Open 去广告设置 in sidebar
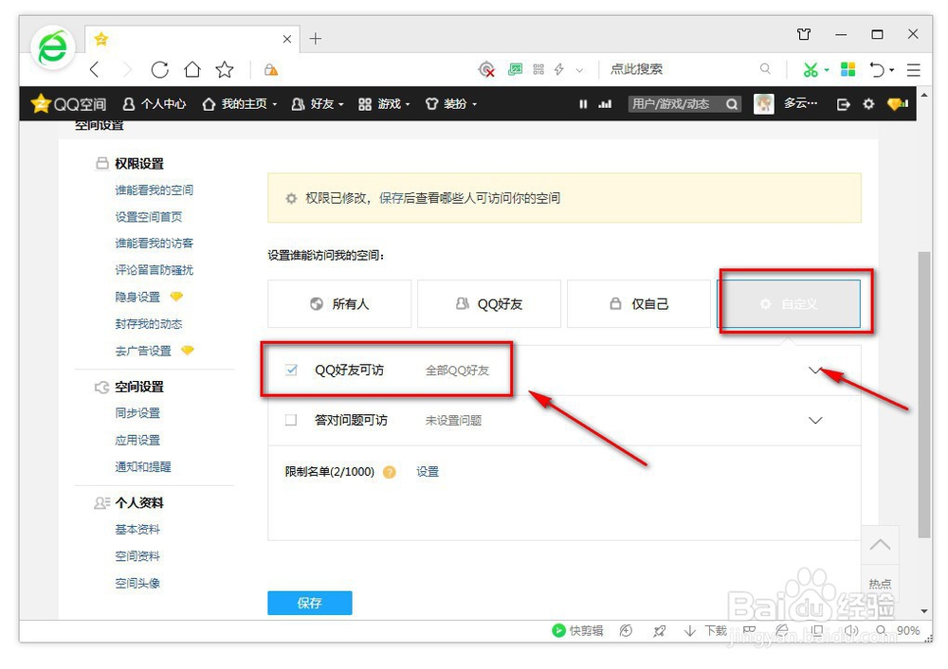This screenshot has width=948, height=669. click(x=143, y=351)
